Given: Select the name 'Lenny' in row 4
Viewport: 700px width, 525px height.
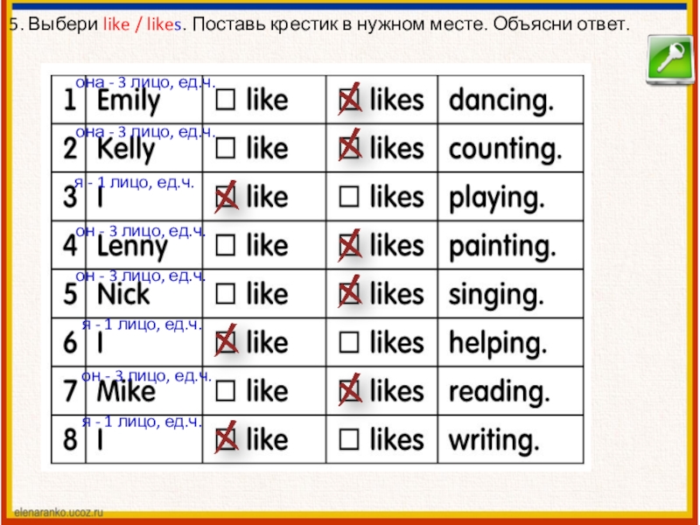Looking at the screenshot, I should (133, 247).
